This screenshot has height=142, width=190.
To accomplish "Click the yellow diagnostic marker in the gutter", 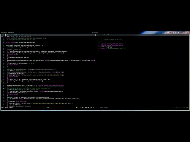I will click(1, 81).
